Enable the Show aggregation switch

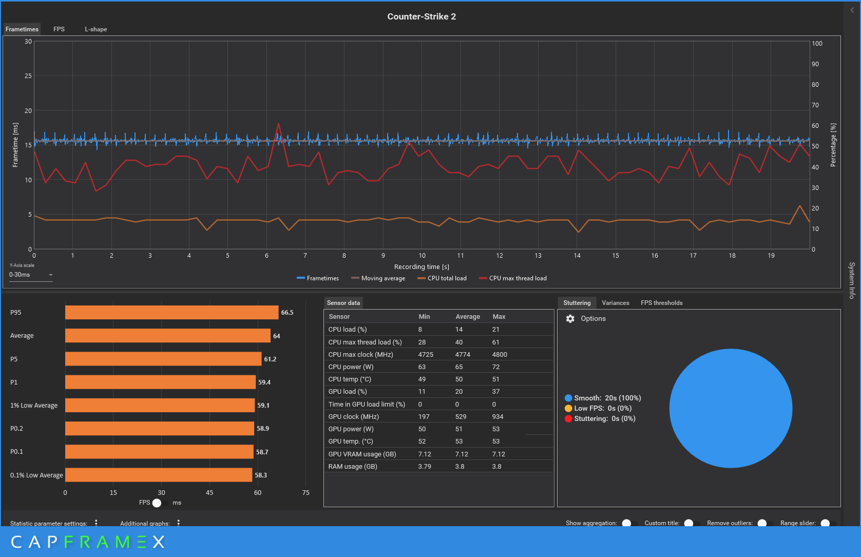coord(629,523)
